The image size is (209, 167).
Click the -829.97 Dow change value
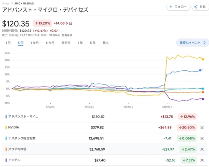(x=168, y=149)
